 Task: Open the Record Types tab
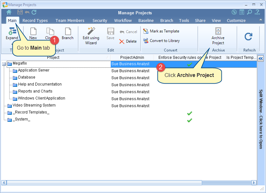(35, 21)
